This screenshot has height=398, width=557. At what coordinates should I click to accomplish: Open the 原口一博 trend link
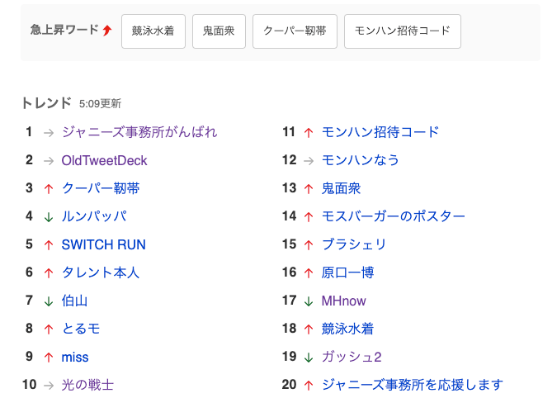click(347, 272)
